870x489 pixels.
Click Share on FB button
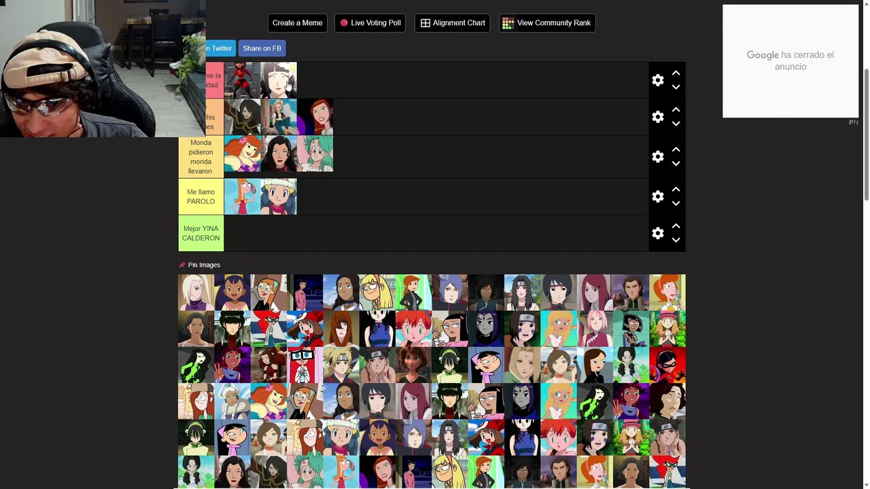click(x=262, y=48)
